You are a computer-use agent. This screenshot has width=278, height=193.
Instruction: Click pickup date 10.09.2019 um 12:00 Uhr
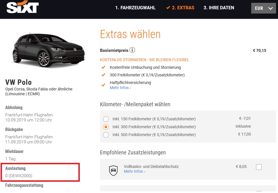point(28,120)
